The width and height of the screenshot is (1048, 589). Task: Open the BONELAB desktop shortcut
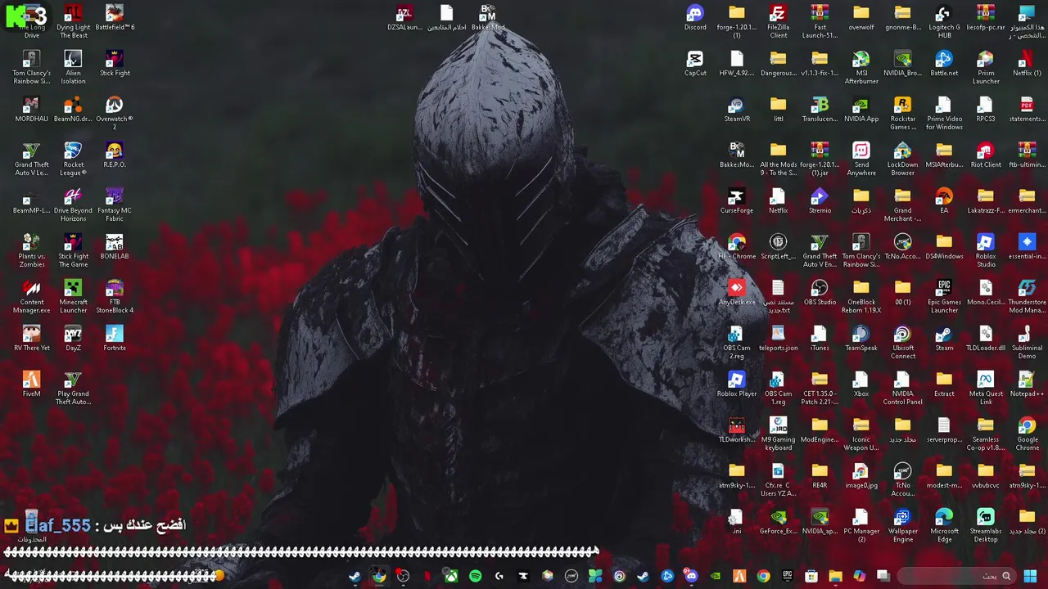tap(115, 247)
